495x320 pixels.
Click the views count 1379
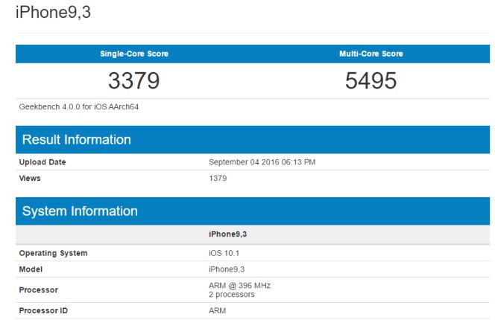point(218,178)
